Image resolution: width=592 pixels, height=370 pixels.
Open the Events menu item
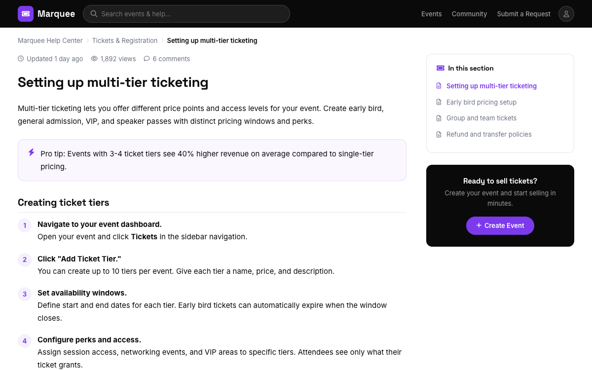click(x=431, y=14)
